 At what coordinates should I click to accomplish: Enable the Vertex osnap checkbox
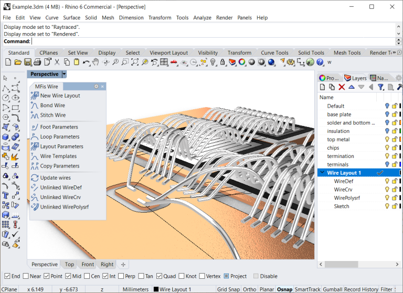202,276
